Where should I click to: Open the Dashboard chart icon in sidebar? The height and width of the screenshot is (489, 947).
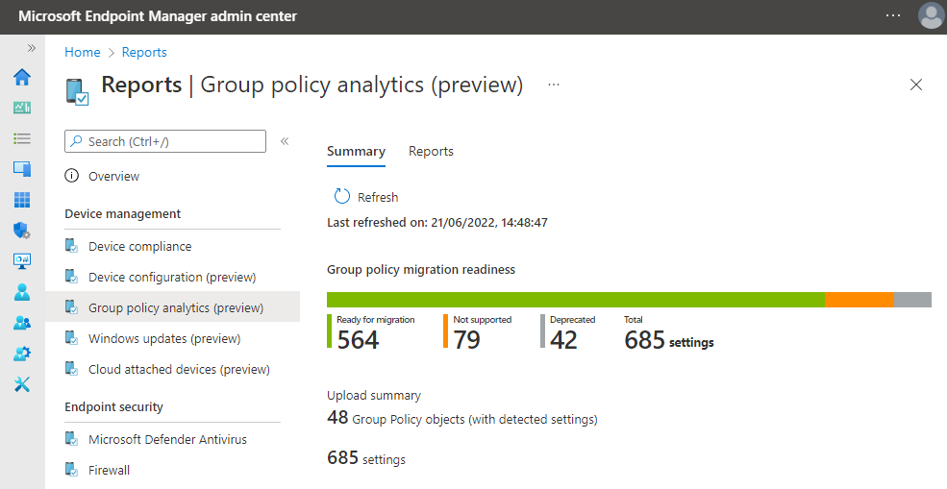click(x=22, y=108)
